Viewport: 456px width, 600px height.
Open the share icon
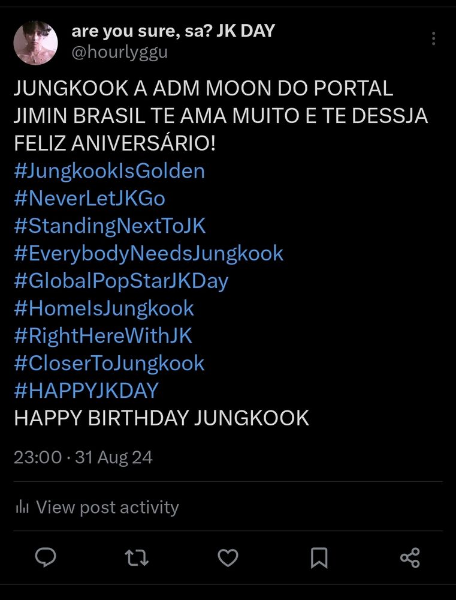(410, 557)
